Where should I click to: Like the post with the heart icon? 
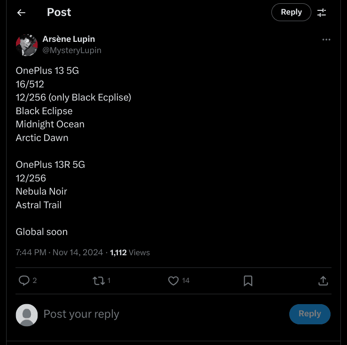coord(173,281)
